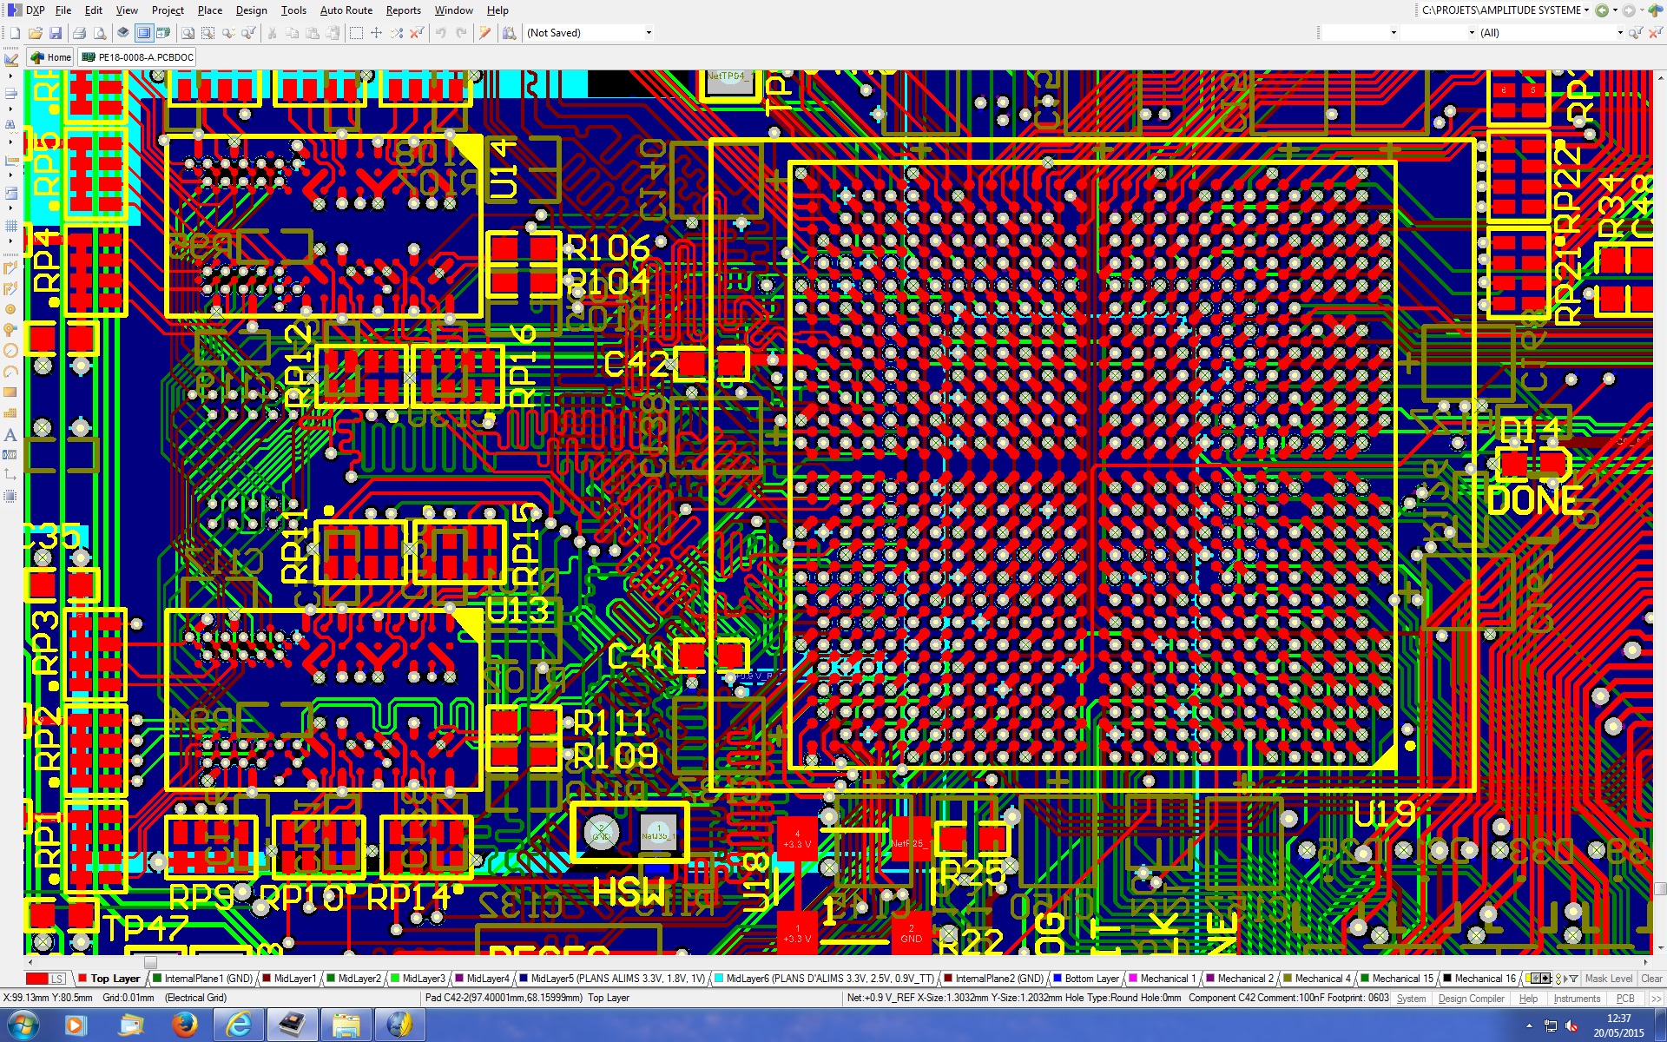
Task: Click the Browse Library binoculars icon
Action: click(510, 33)
